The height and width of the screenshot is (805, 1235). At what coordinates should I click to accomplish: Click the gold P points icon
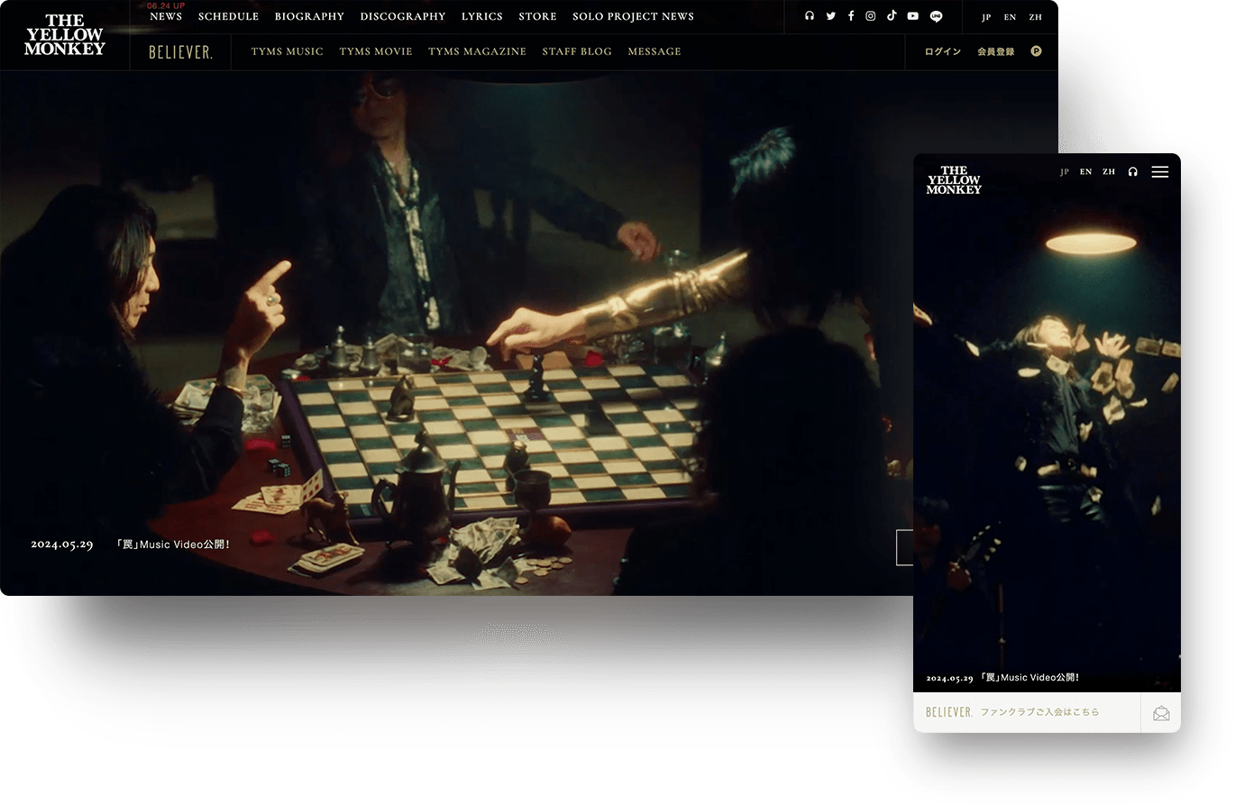pyautogui.click(x=1036, y=51)
